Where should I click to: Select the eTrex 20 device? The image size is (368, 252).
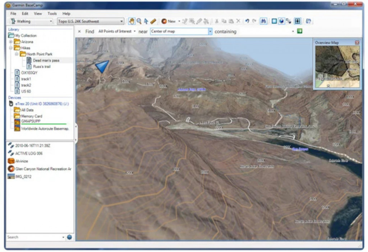pos(42,104)
